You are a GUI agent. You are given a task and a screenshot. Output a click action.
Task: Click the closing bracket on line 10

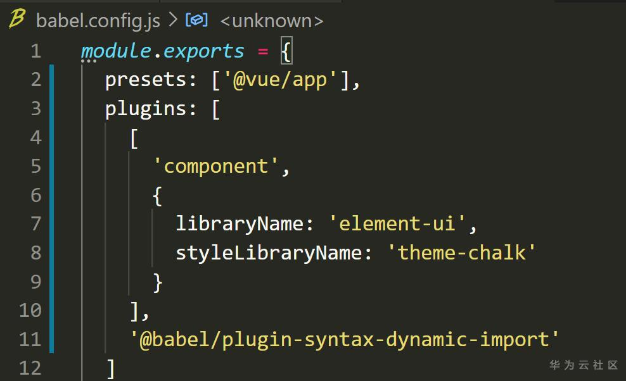[135, 311]
